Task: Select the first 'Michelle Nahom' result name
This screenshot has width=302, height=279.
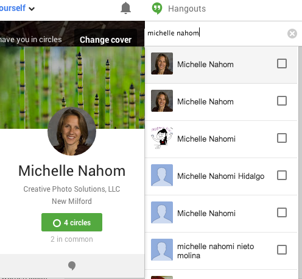Action: tap(205, 65)
